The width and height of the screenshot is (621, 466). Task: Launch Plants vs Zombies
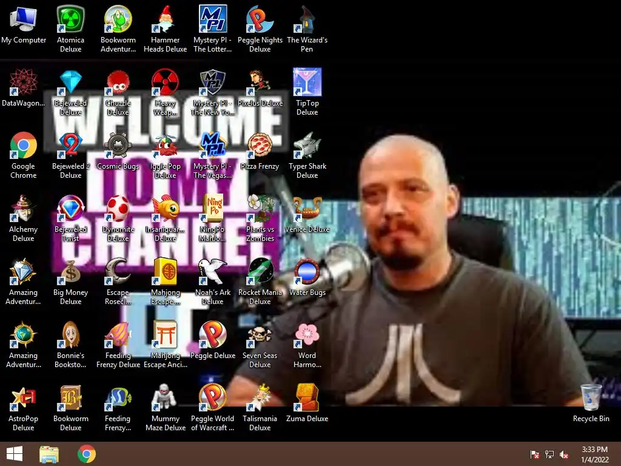pyautogui.click(x=260, y=218)
